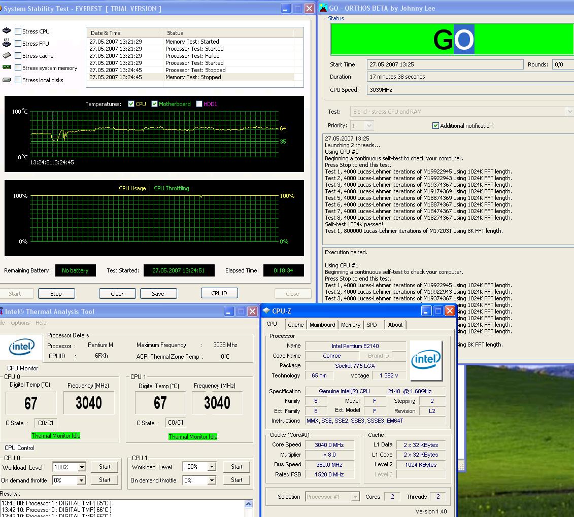Start CPU 1 workload level
574x517 pixels.
[237, 466]
